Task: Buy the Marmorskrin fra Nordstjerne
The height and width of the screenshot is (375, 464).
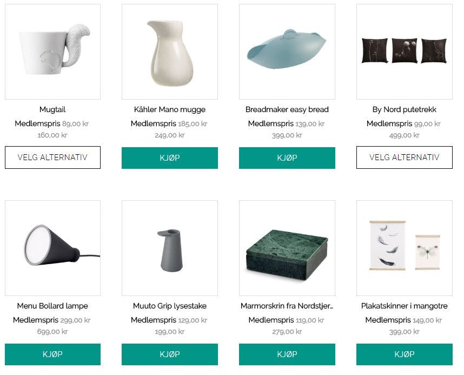Action: [287, 354]
